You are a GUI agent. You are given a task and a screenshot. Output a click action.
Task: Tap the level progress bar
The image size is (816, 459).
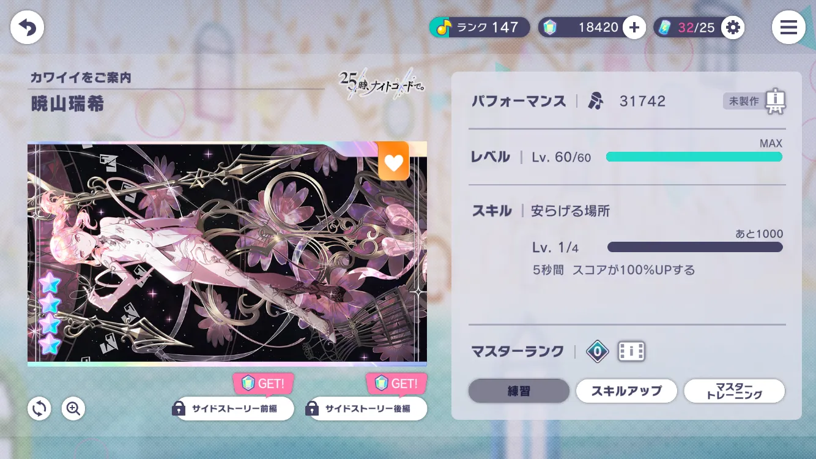[x=694, y=157]
